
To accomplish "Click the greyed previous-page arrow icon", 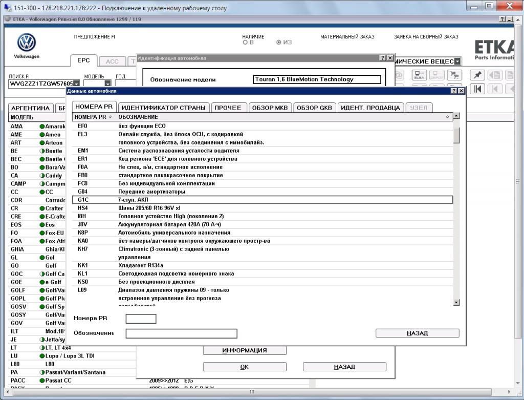I will [x=495, y=89].
